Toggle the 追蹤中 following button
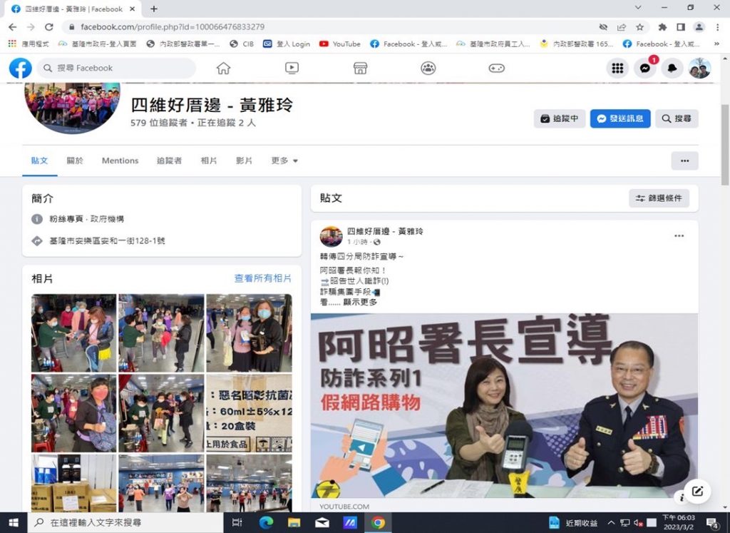Viewport: 730px width, 533px height. [x=560, y=118]
